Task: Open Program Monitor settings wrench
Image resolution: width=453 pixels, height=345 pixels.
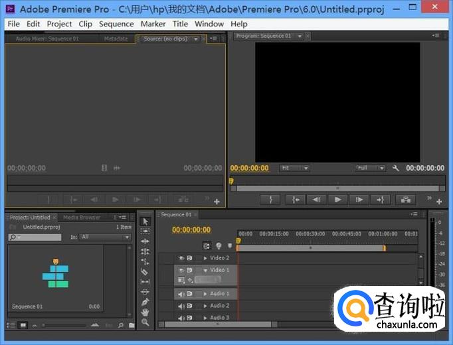Action: 396,169
